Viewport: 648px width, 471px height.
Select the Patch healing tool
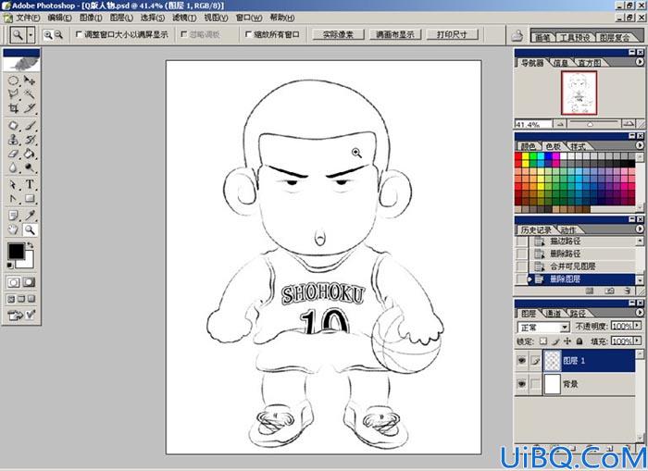click(13, 126)
